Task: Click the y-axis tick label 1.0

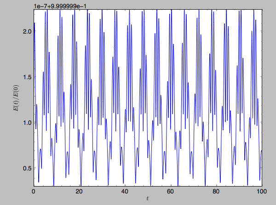Action: 27,123
